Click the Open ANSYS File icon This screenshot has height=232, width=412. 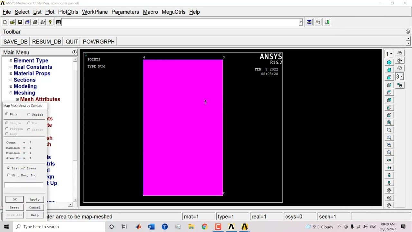(x=12, y=22)
